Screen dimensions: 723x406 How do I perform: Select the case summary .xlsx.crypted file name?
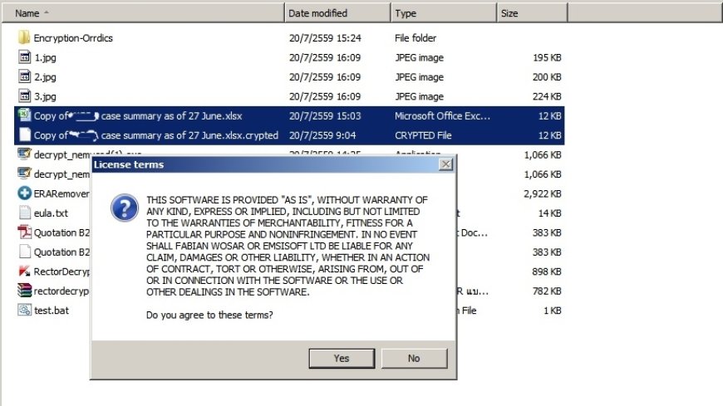pos(156,135)
